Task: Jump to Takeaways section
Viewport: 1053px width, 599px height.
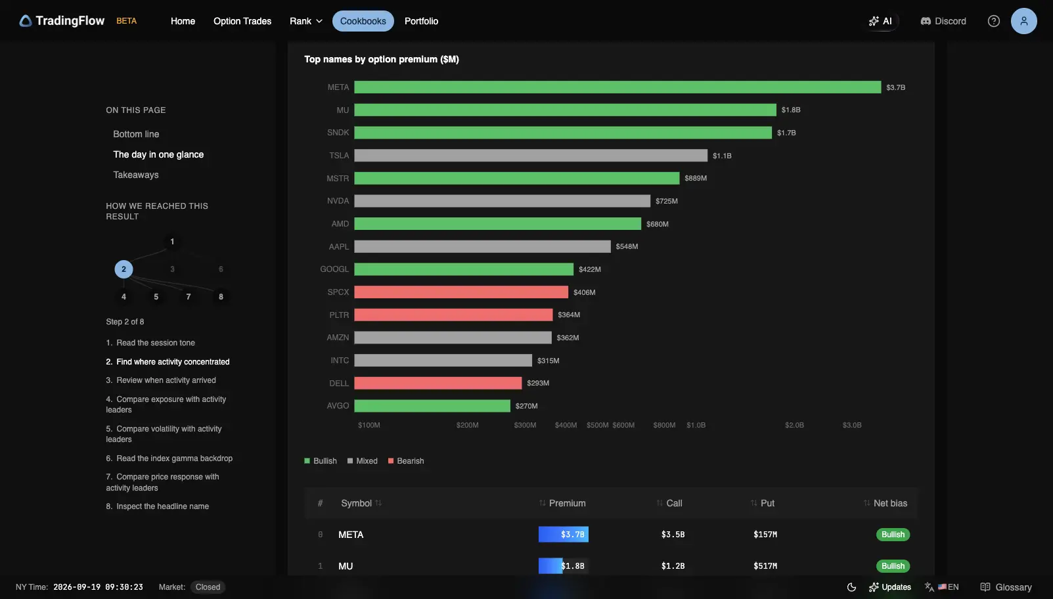Action: (136, 175)
